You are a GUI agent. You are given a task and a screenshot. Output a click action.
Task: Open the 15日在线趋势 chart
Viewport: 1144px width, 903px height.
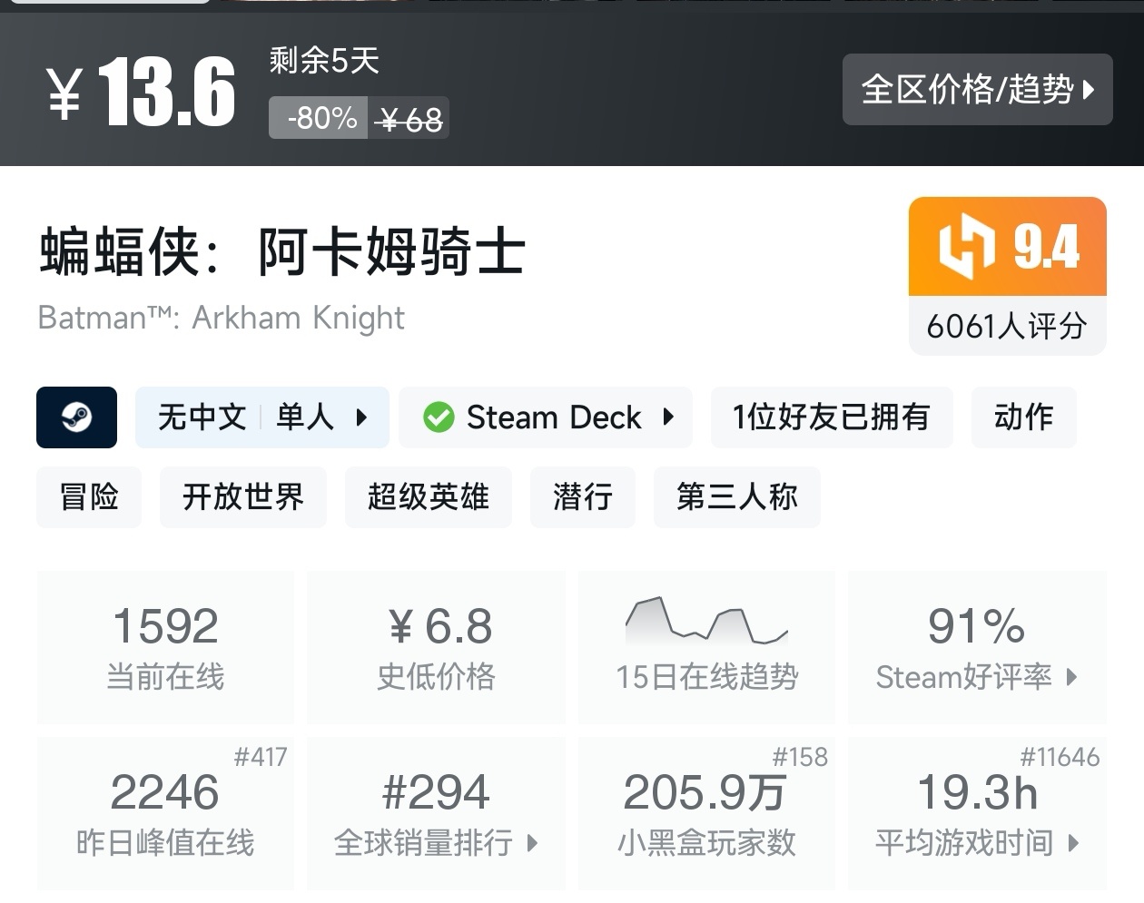click(x=706, y=647)
